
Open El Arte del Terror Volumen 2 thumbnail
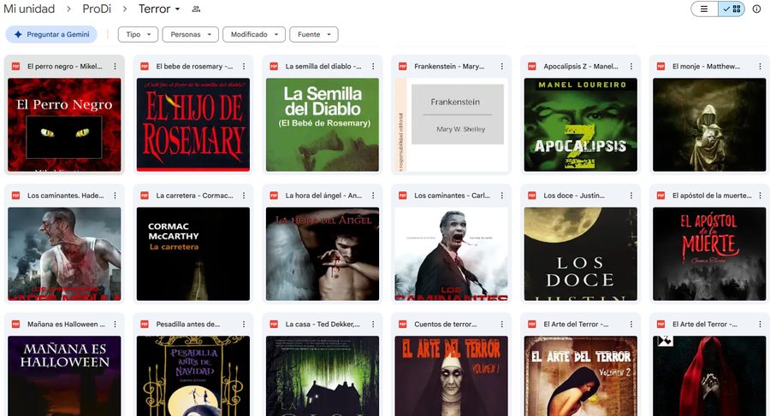pos(580,376)
